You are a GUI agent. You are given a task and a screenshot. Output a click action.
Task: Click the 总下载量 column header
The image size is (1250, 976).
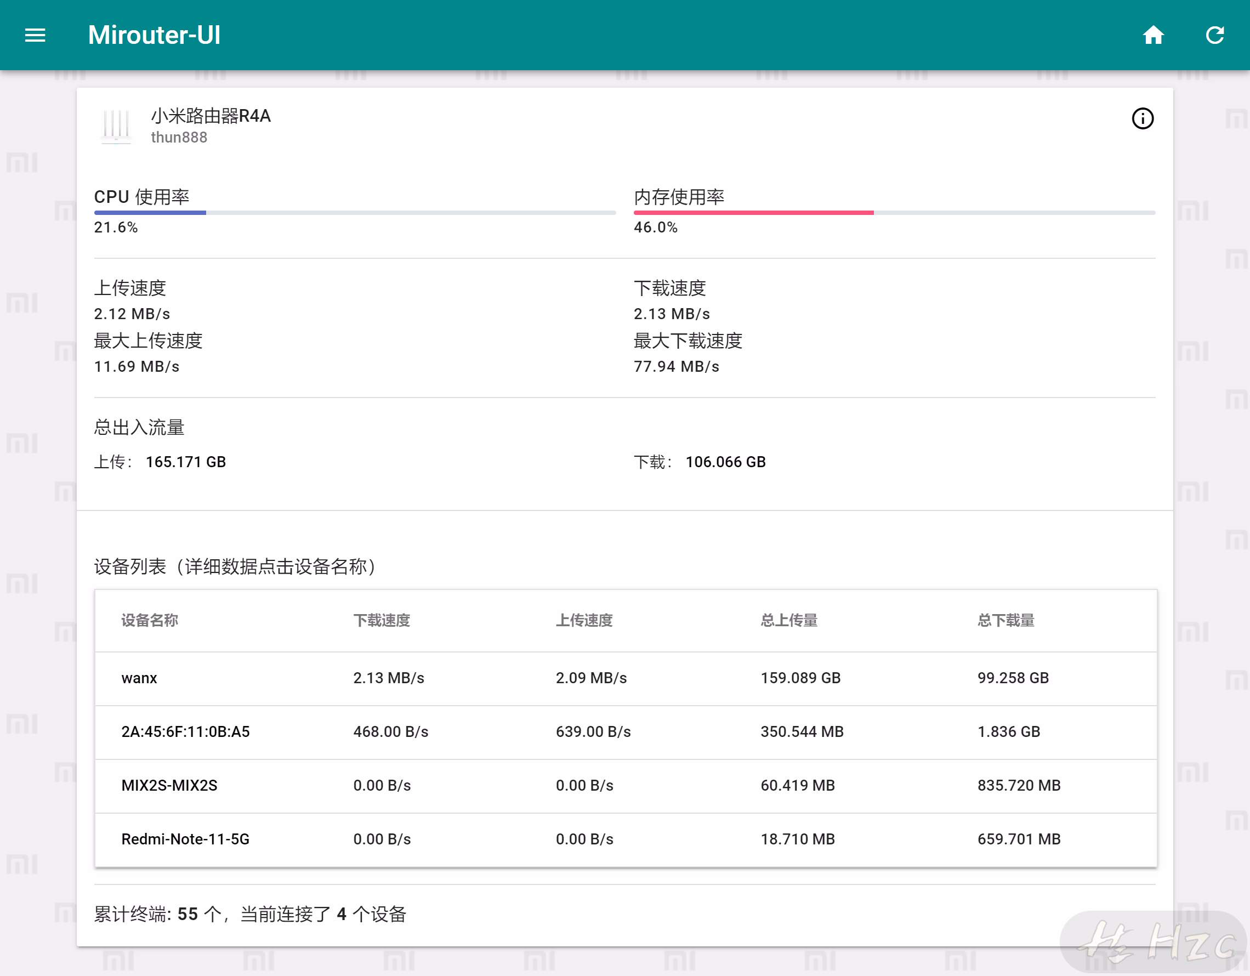pos(1005,621)
